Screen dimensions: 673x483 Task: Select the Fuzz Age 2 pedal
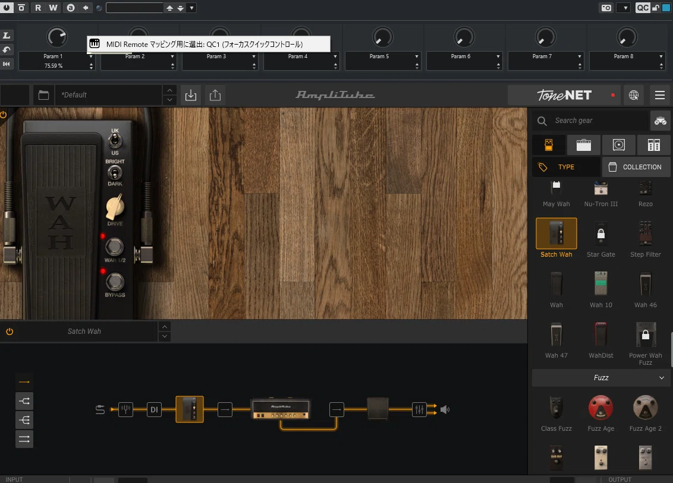(645, 413)
